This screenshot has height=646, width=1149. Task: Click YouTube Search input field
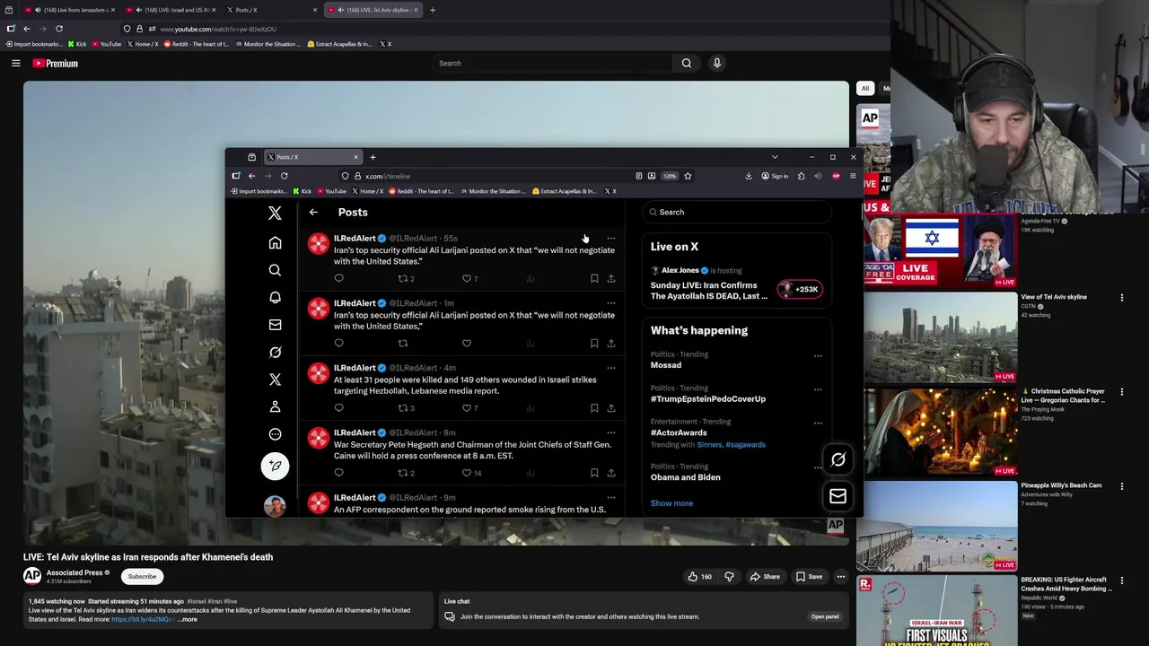[x=551, y=63]
